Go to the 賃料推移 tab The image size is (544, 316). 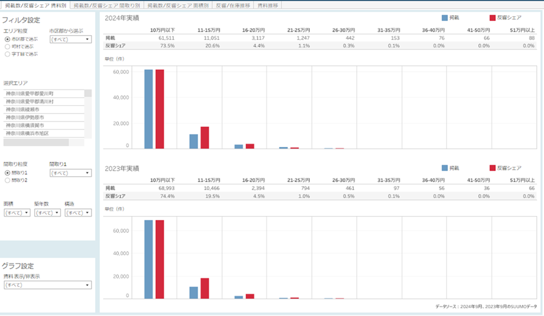click(x=265, y=5)
